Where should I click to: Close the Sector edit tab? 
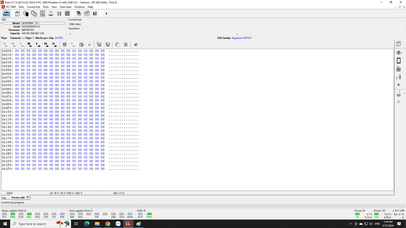click(x=27, y=197)
